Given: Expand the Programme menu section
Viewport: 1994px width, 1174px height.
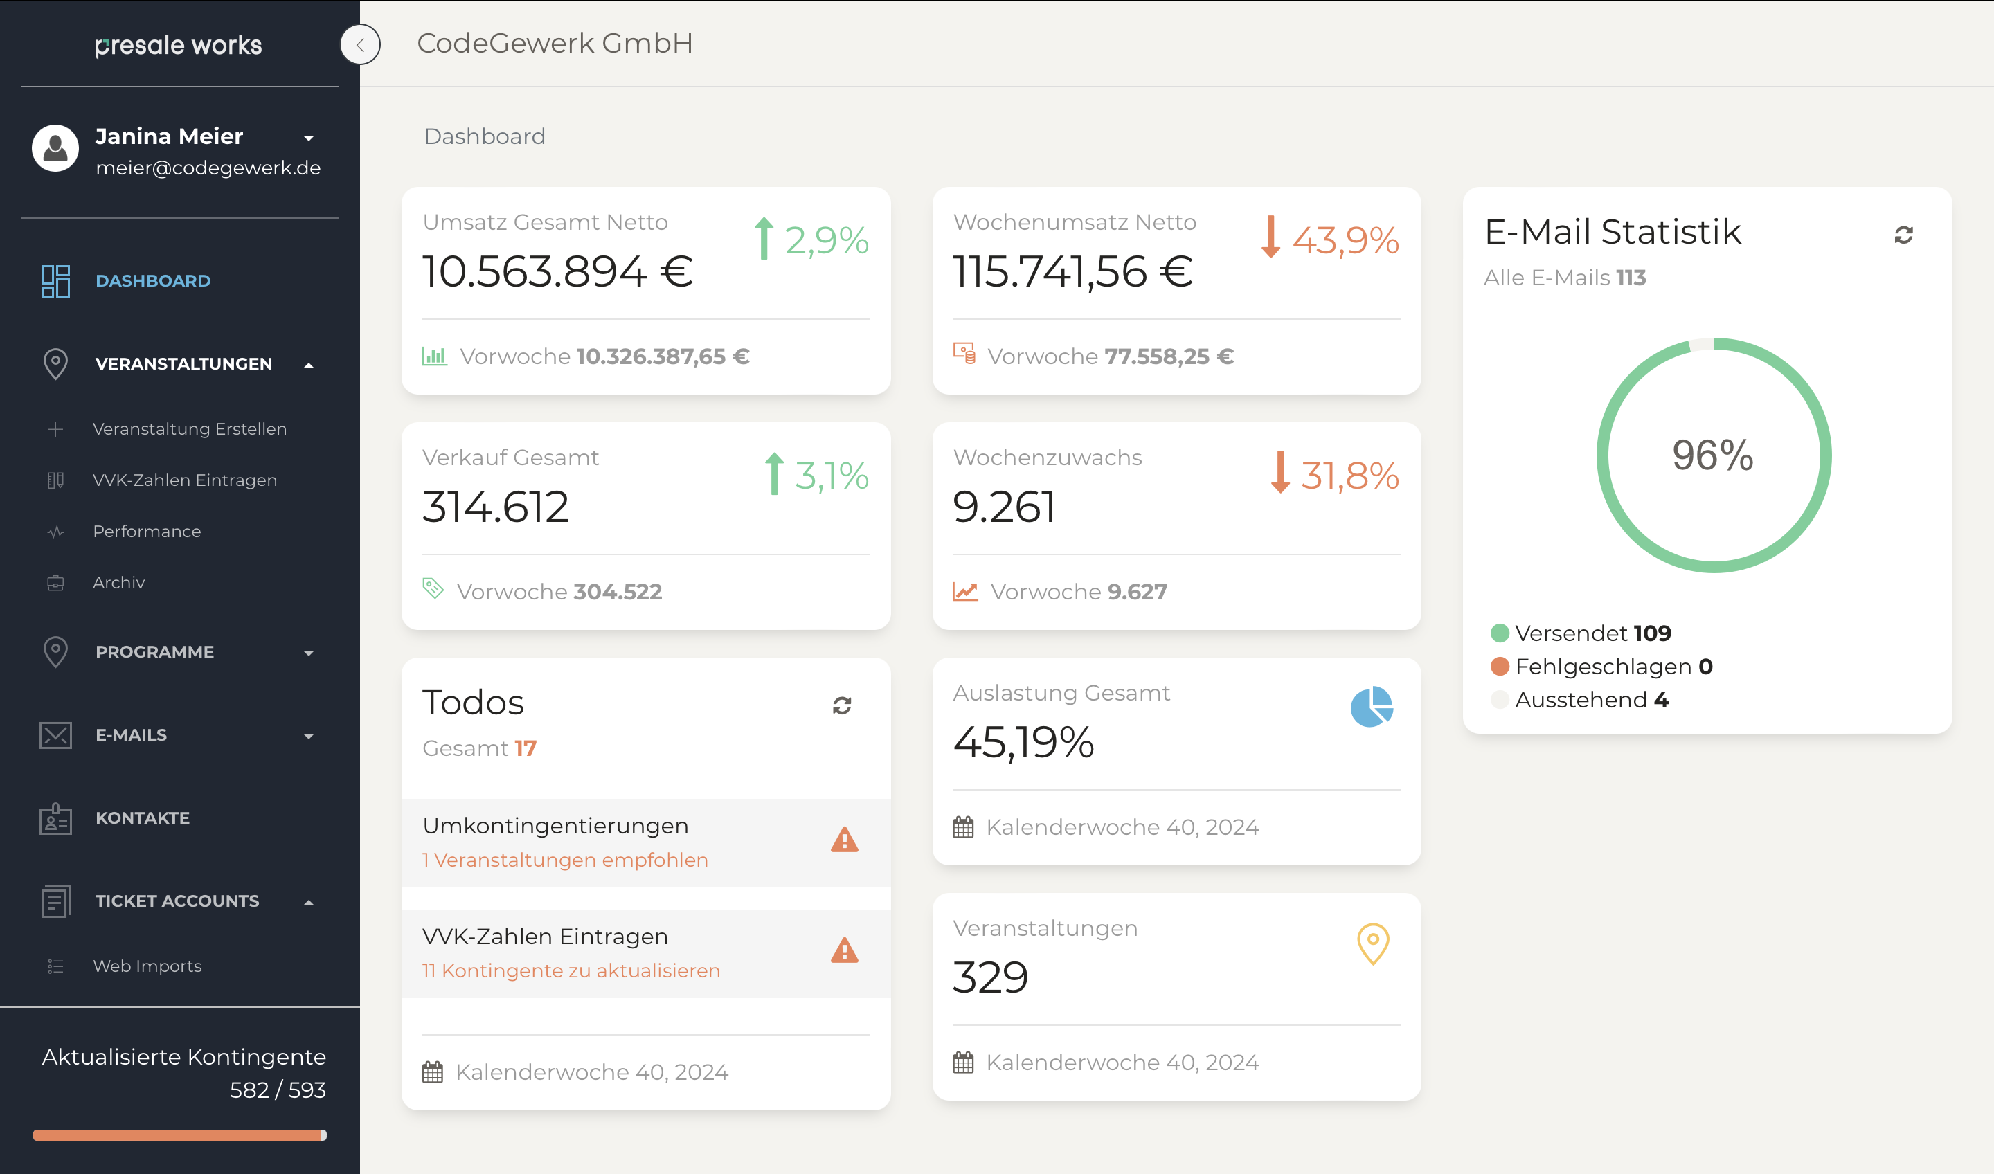Looking at the screenshot, I should click(309, 653).
